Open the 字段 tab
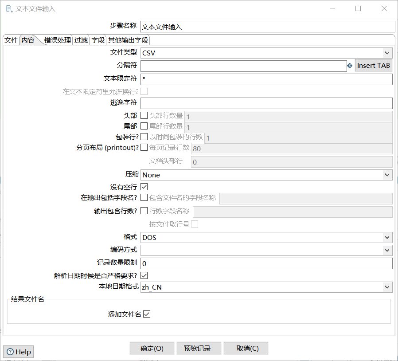 (98, 40)
